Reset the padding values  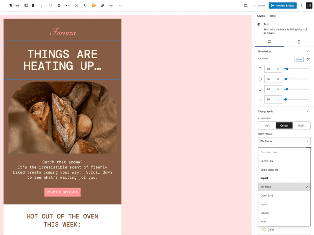point(299,59)
